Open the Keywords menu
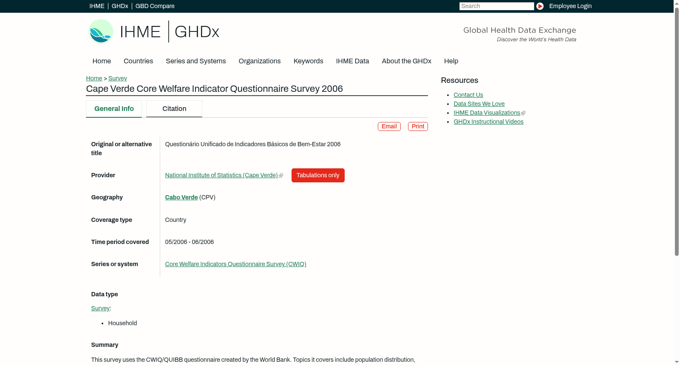Image resolution: width=680 pixels, height=366 pixels. [x=308, y=61]
